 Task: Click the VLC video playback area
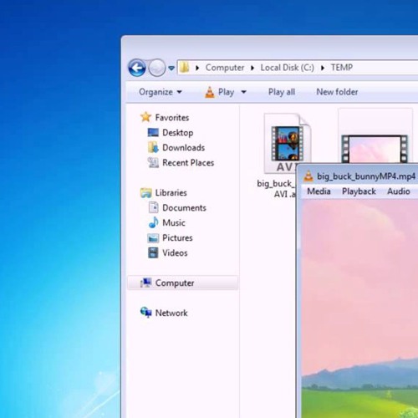click(359, 308)
